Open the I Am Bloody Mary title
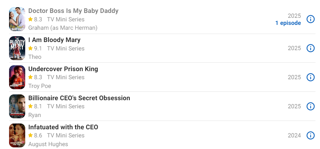The height and width of the screenshot is (149, 320). [54, 40]
